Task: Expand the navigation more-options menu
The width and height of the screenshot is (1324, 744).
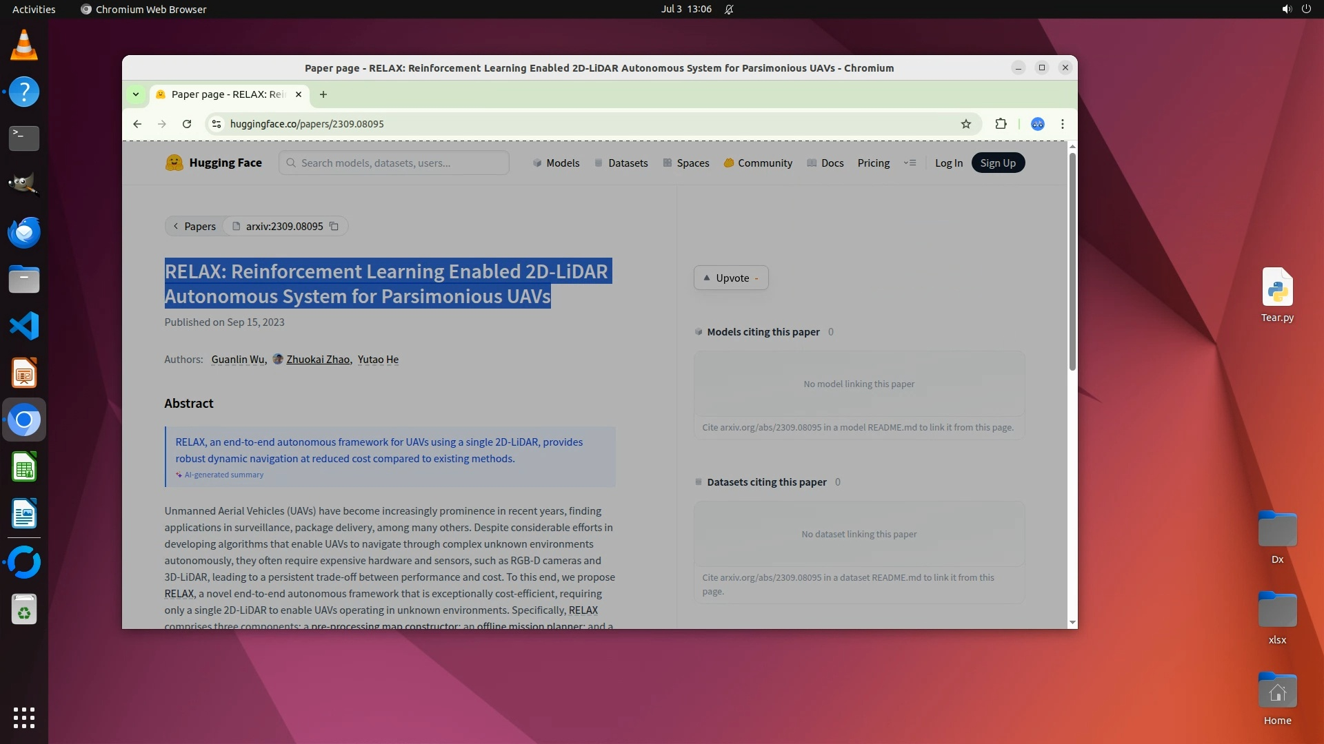Action: point(910,163)
